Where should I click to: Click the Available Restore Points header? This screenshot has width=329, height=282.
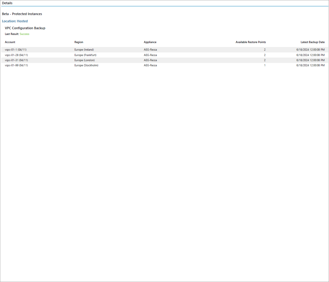[x=251, y=42]
